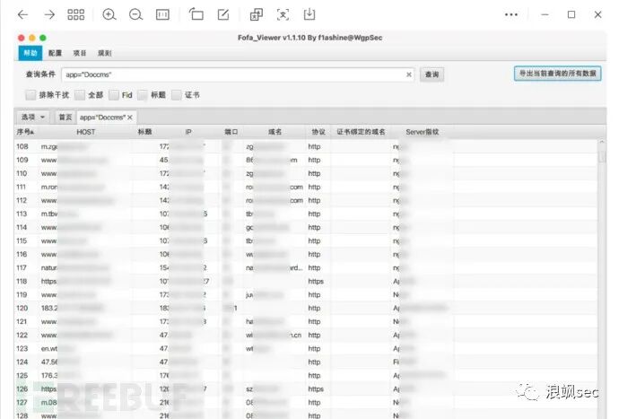Click the query condition input field
Screen dimensions: 619x419
point(238,74)
